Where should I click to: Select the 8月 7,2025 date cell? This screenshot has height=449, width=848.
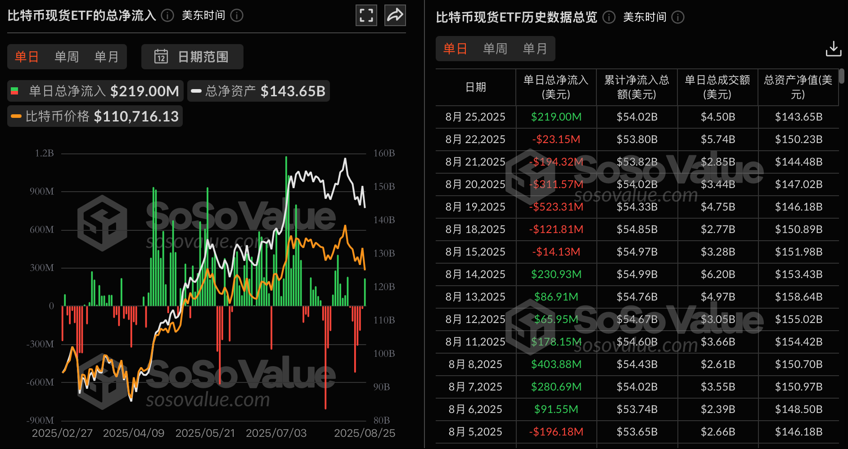coord(475,387)
